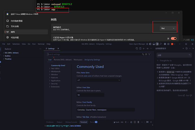The height and width of the screenshot is (130, 195).
Task: Add new terminal with plus icon
Action: pyautogui.click(x=125, y=122)
